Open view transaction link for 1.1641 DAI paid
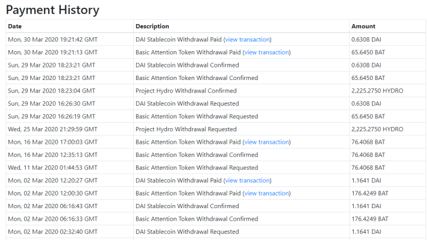Image resolution: width=428 pixels, height=240 pixels. coord(248,180)
